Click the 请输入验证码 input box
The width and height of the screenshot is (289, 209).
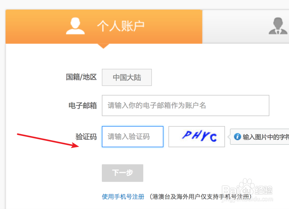click(x=132, y=136)
